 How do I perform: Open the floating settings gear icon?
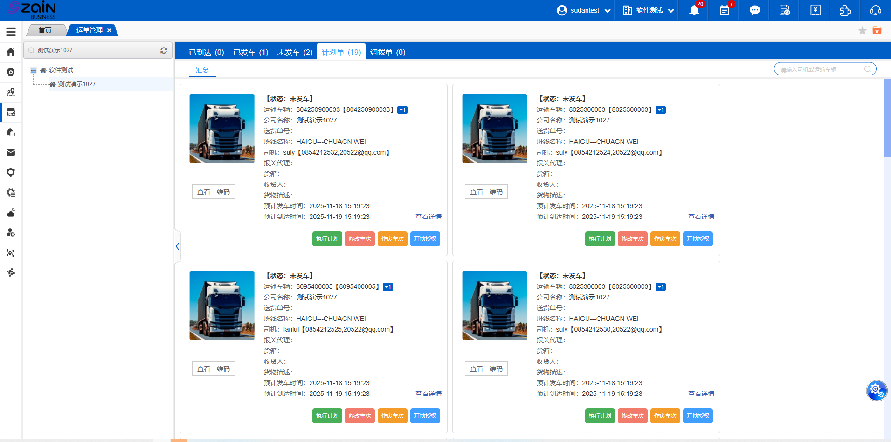876,390
